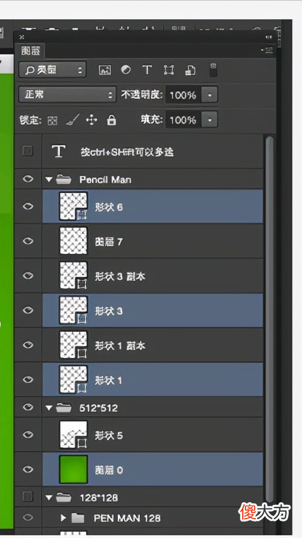The width and height of the screenshot is (302, 538).
Task: Click the 形状 5 layer thumbnail
Action: click(x=74, y=435)
